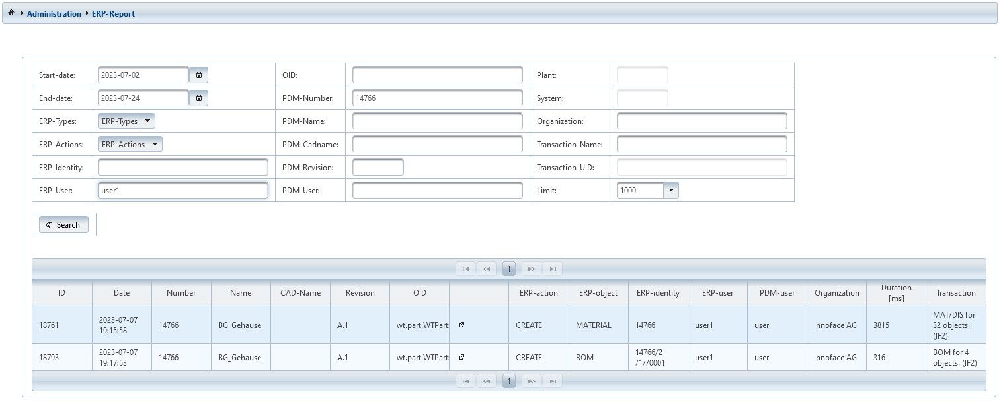Open the End-date calendar picker
This screenshot has width=999, height=402.
click(198, 98)
